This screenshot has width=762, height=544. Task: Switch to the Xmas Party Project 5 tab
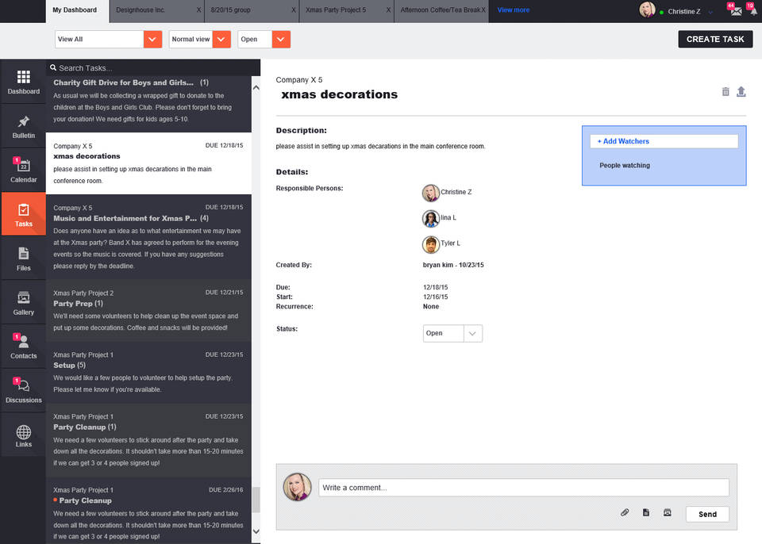(338, 10)
